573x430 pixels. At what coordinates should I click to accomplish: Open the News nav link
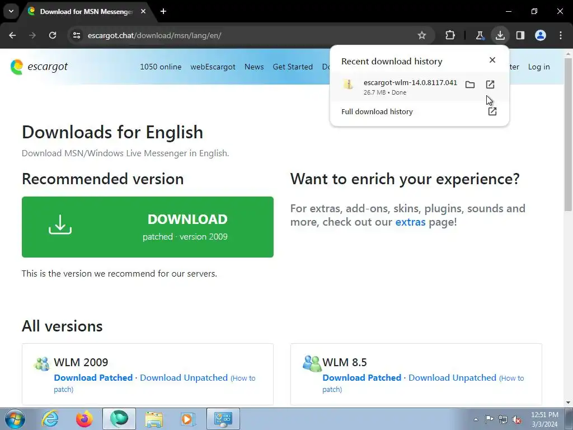pos(254,67)
